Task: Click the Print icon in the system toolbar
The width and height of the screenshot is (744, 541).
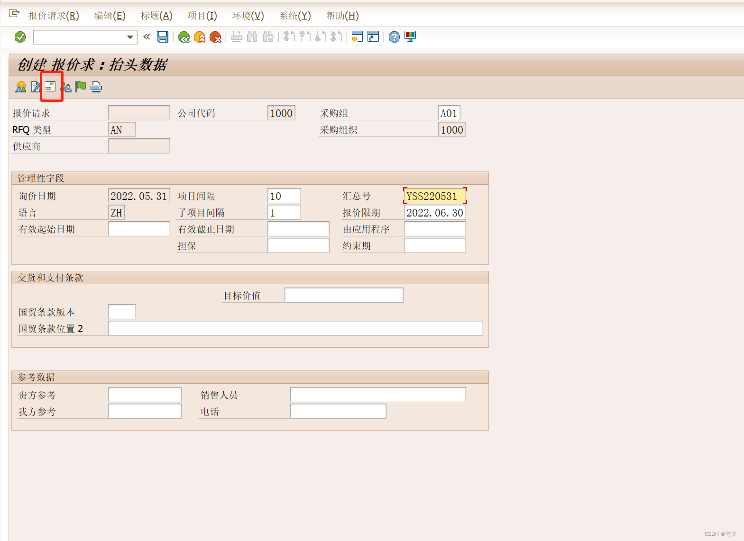Action: (x=237, y=37)
